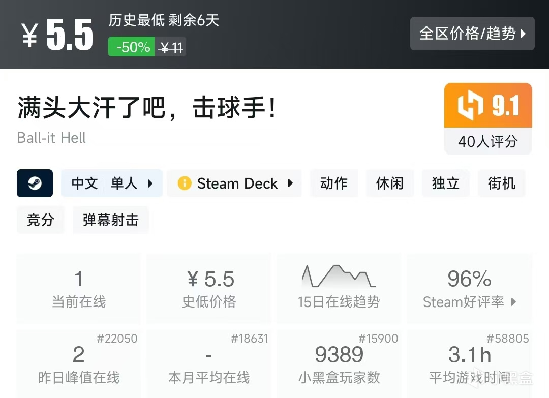Image resolution: width=549 pixels, height=398 pixels.
Task: Select the 竞分 tag
Action: [x=41, y=220]
